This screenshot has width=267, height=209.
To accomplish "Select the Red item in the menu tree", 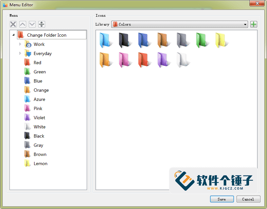I will [x=38, y=63].
